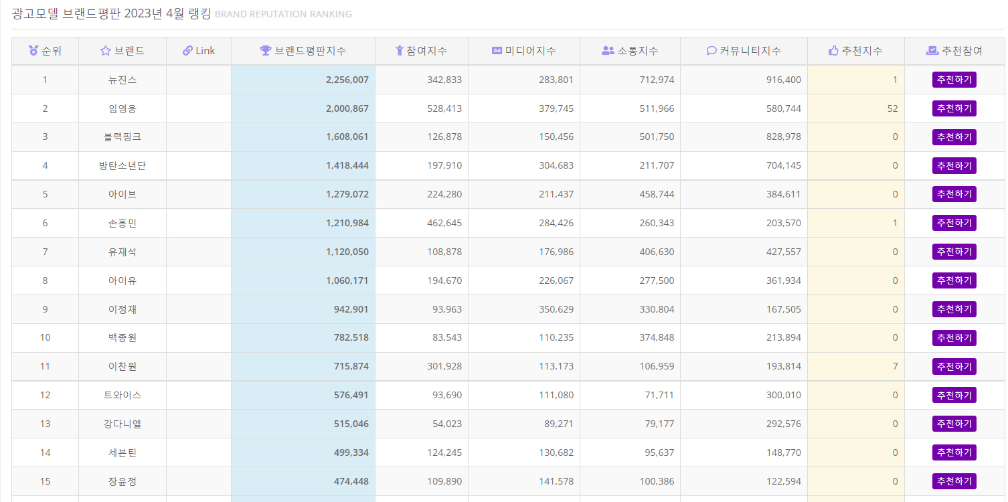Viewport: 1008px width, 502px height.
Task: Click recommendation count 7 for 이찬원
Action: (x=896, y=367)
